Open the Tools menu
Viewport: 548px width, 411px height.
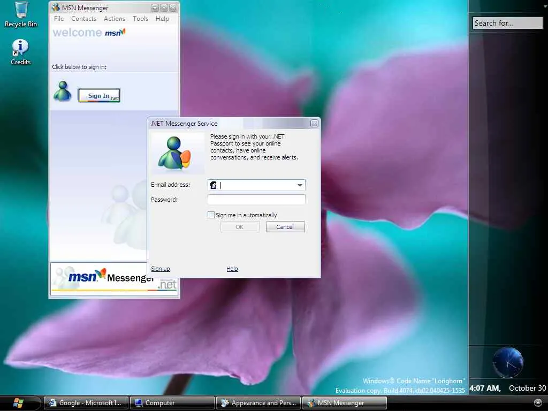tap(141, 19)
